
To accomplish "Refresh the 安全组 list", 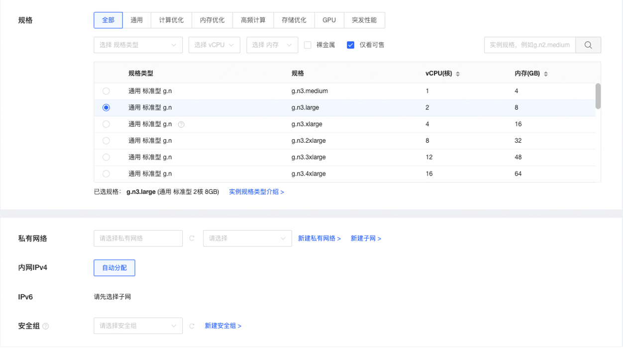I will [192, 326].
